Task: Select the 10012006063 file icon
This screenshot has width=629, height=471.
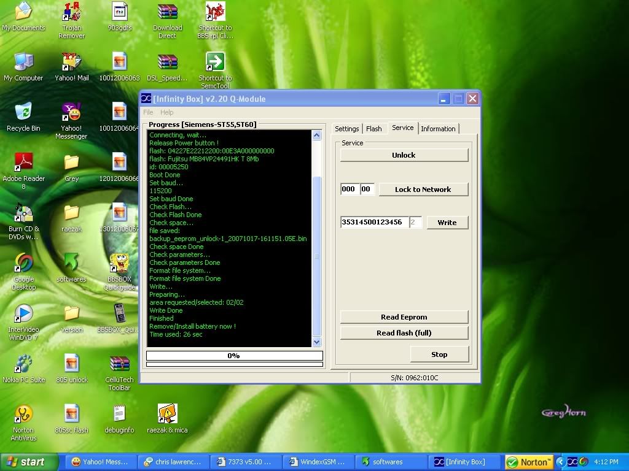Action: (x=120, y=66)
